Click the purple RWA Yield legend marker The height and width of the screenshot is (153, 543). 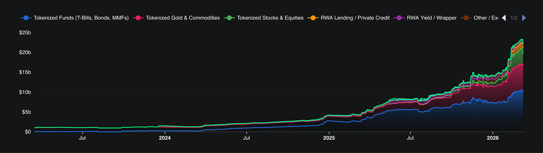[x=399, y=18]
